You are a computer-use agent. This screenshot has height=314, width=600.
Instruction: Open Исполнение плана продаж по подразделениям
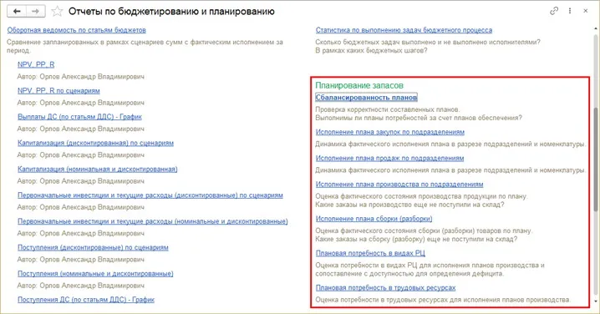[389, 158]
